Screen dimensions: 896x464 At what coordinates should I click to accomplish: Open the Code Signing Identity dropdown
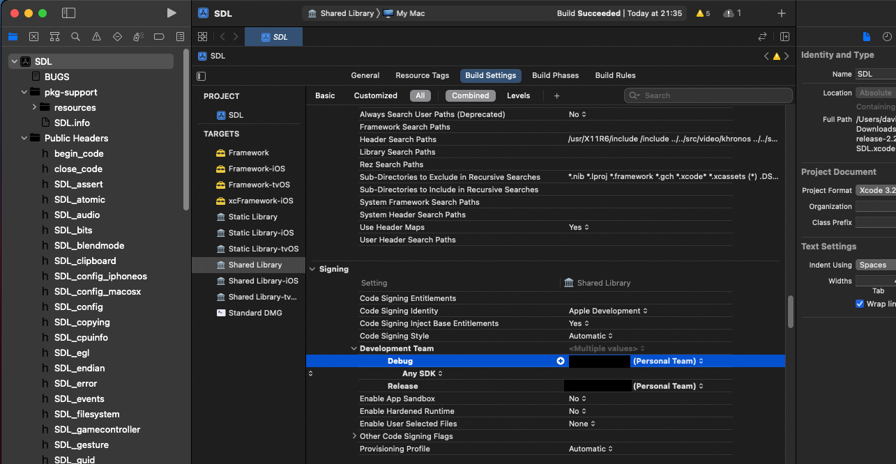tap(608, 311)
